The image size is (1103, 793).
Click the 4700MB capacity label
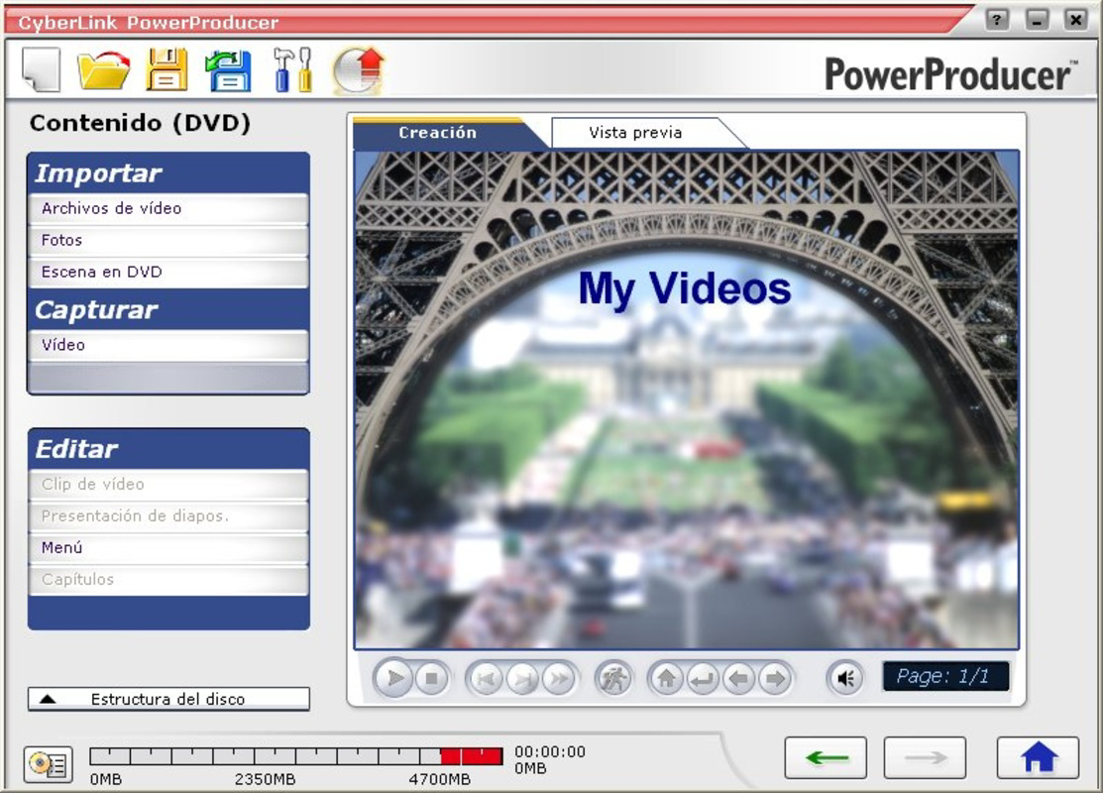pyautogui.click(x=440, y=780)
